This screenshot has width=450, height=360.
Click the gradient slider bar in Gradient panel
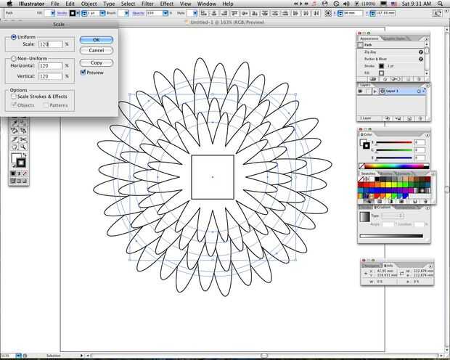pyautogui.click(x=391, y=236)
